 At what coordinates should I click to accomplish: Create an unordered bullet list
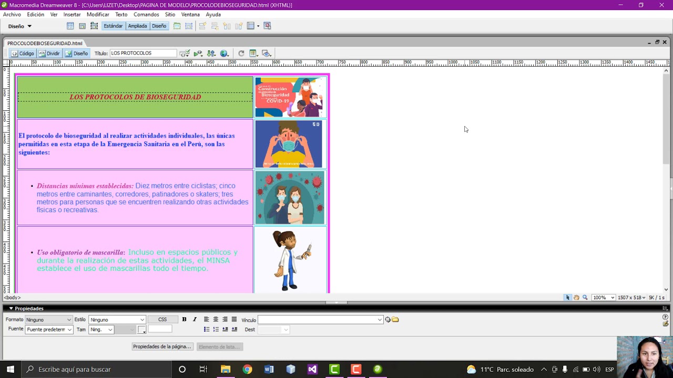coord(206,329)
